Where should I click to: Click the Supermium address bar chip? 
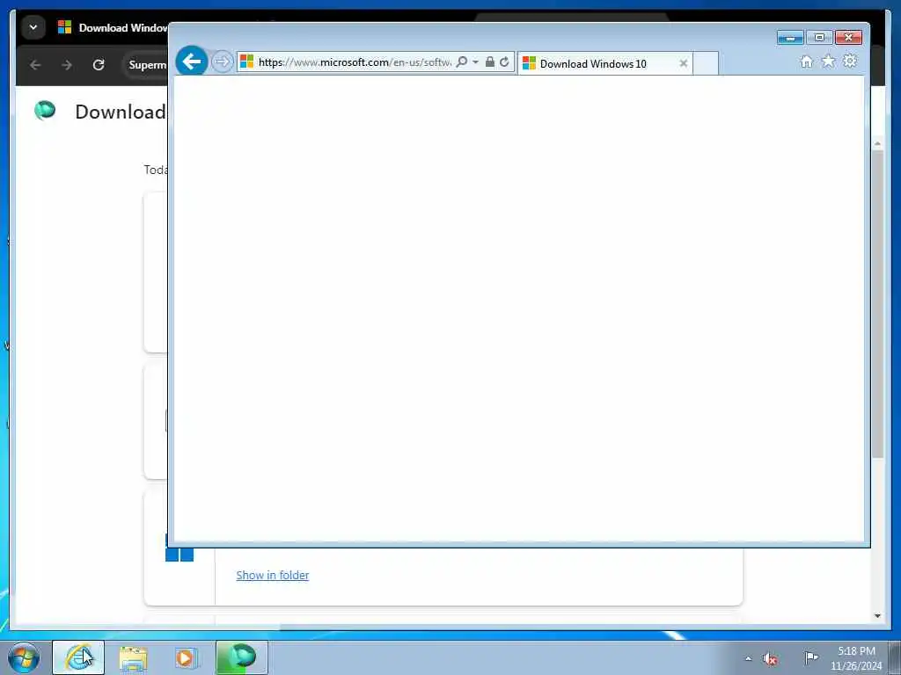point(147,65)
